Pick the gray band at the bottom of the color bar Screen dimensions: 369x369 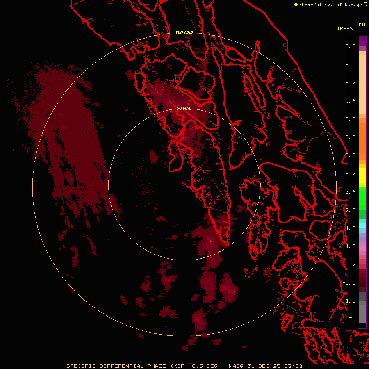[x=362, y=314]
